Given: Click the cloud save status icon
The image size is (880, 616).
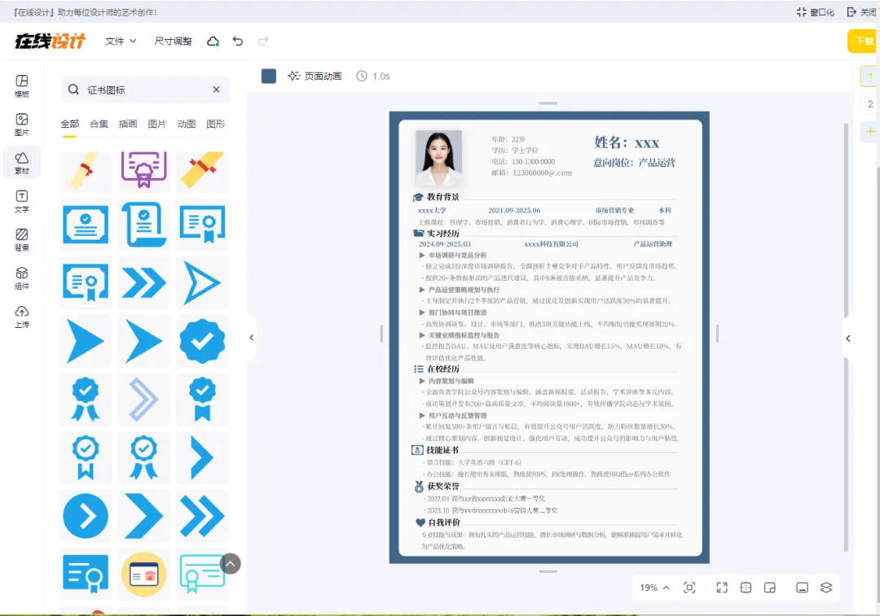Looking at the screenshot, I should tap(213, 41).
